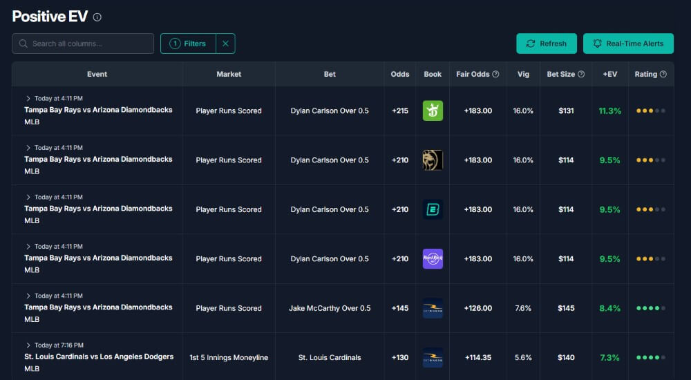Image resolution: width=691 pixels, height=380 pixels.
Task: Click the +126.00 fair odds value
Action: click(x=477, y=308)
